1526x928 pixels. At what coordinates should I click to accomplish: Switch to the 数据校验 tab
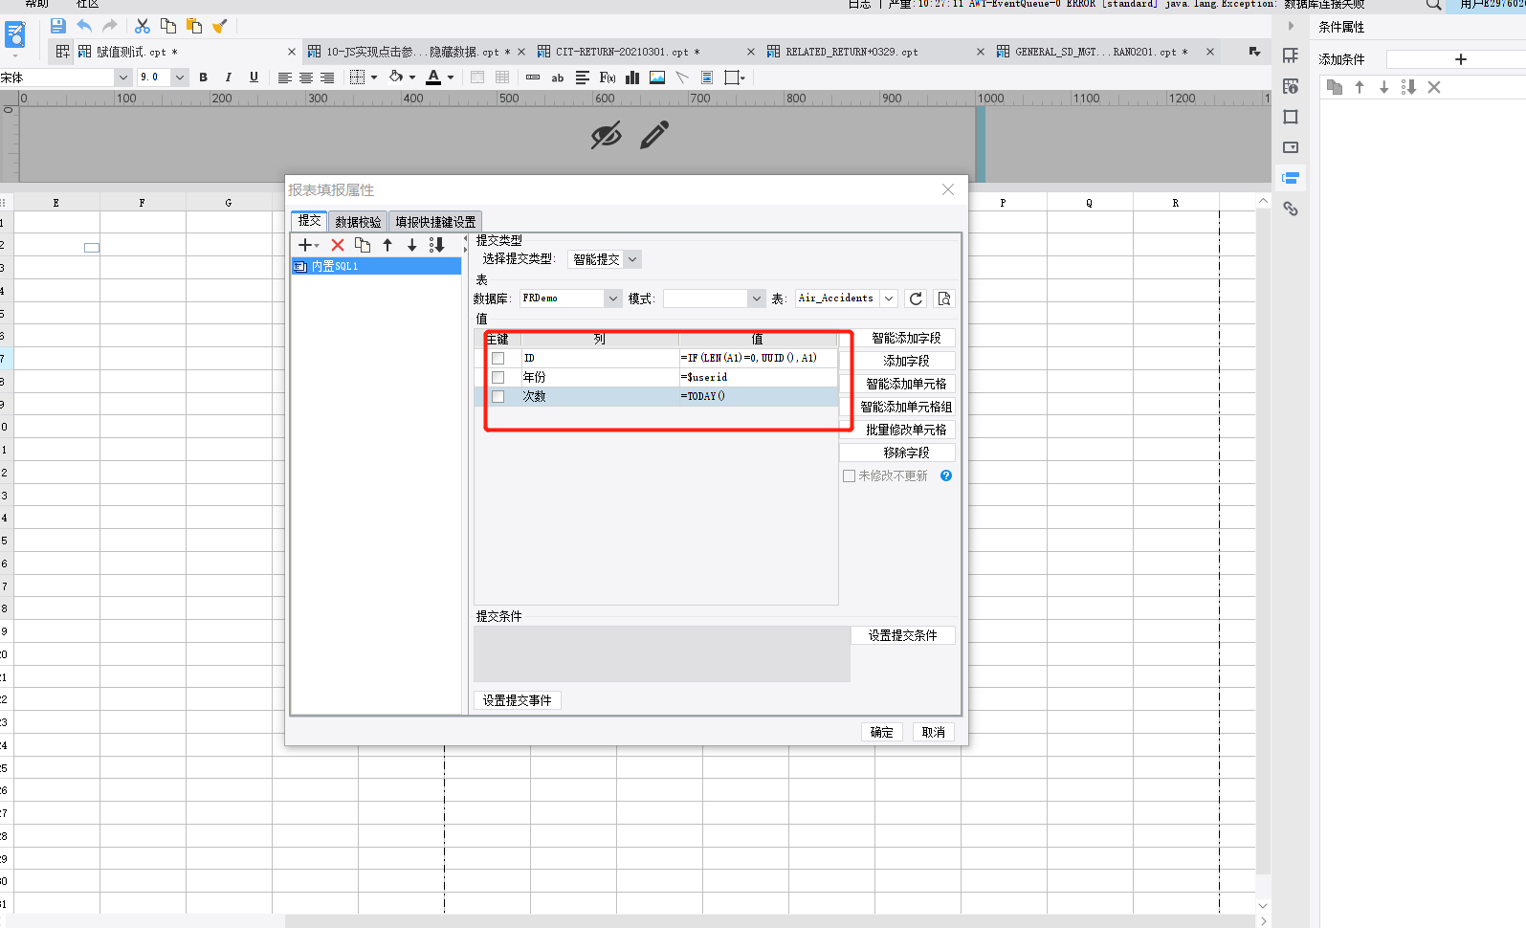tap(358, 222)
